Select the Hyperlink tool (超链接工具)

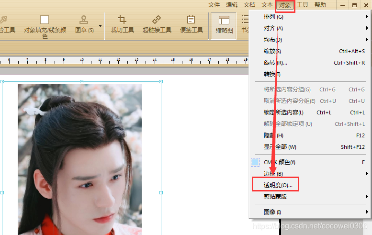click(x=157, y=24)
